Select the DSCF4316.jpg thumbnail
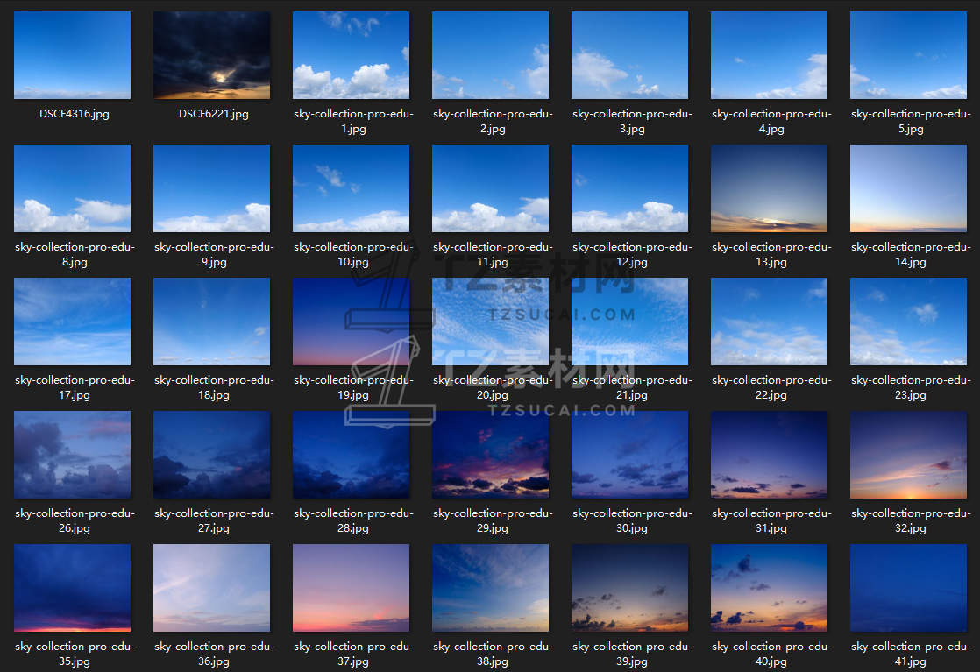This screenshot has width=980, height=672. [x=73, y=55]
